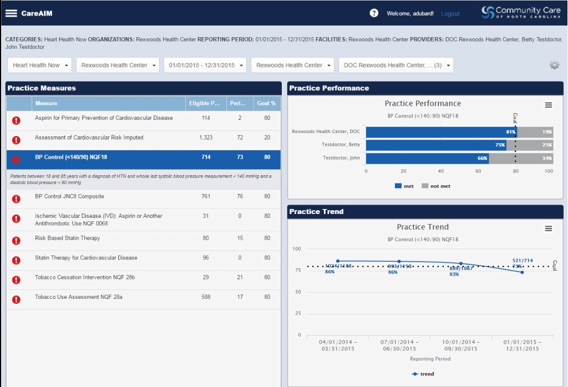Toggle the met legend series
The image size is (568, 387).
pos(404,186)
